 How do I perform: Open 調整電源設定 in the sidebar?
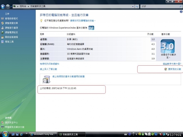11,32
